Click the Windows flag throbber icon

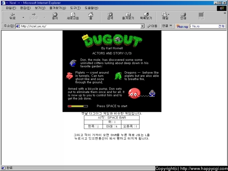[x=222, y=8]
